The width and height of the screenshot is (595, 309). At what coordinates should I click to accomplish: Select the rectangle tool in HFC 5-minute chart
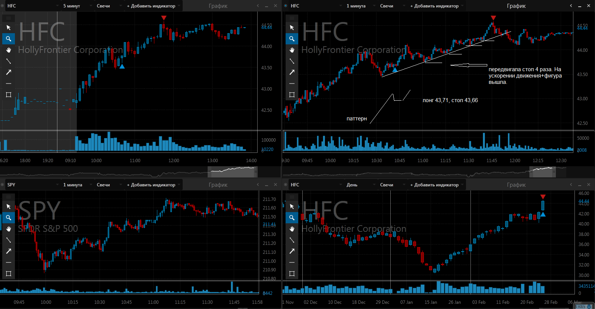9,95
